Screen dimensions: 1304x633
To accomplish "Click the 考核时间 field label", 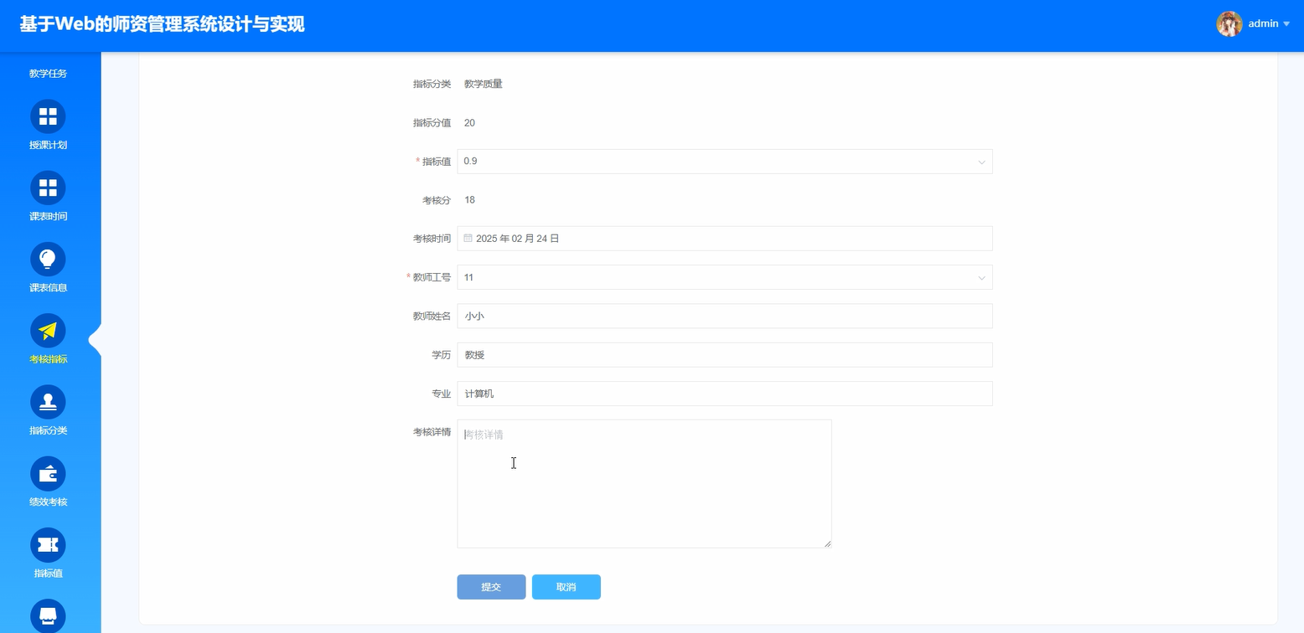I will click(432, 239).
